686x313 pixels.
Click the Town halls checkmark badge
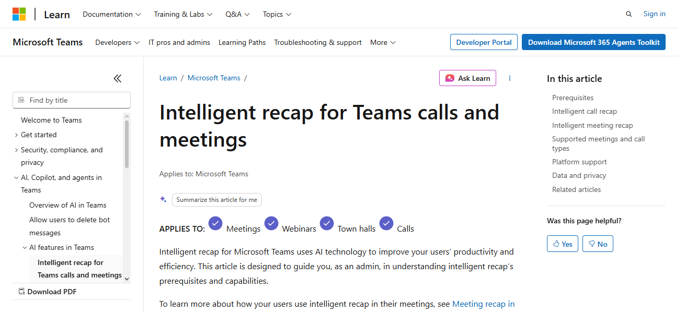coord(327,223)
